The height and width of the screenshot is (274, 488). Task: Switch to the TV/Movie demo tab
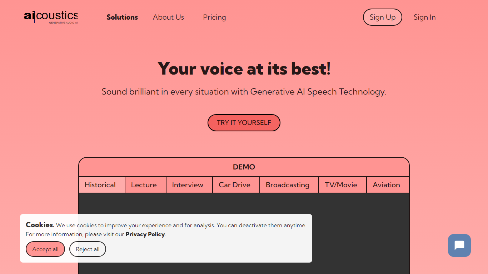(341, 185)
